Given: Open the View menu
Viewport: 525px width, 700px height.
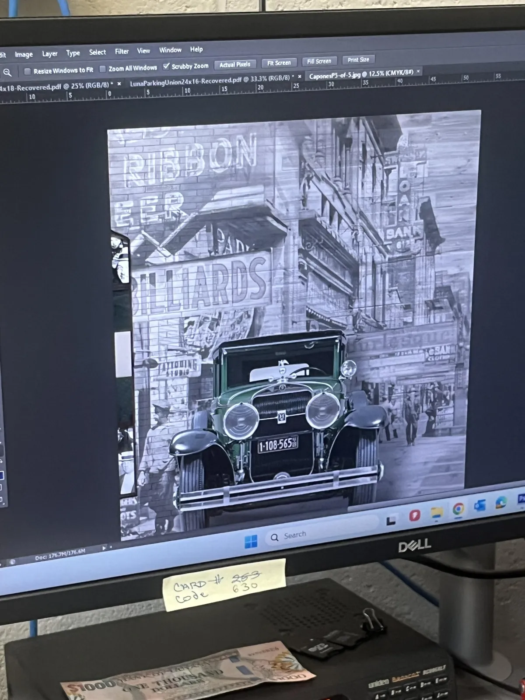Looking at the screenshot, I should click(x=143, y=51).
